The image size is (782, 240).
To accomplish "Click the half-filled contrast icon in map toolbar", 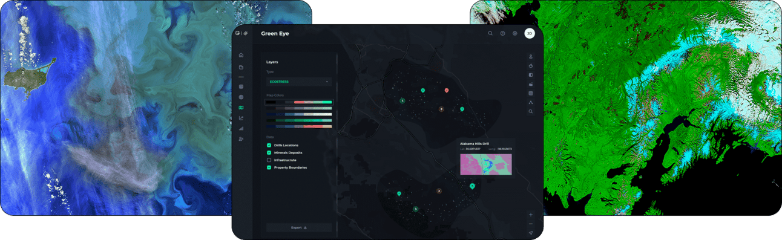I will coord(531,75).
